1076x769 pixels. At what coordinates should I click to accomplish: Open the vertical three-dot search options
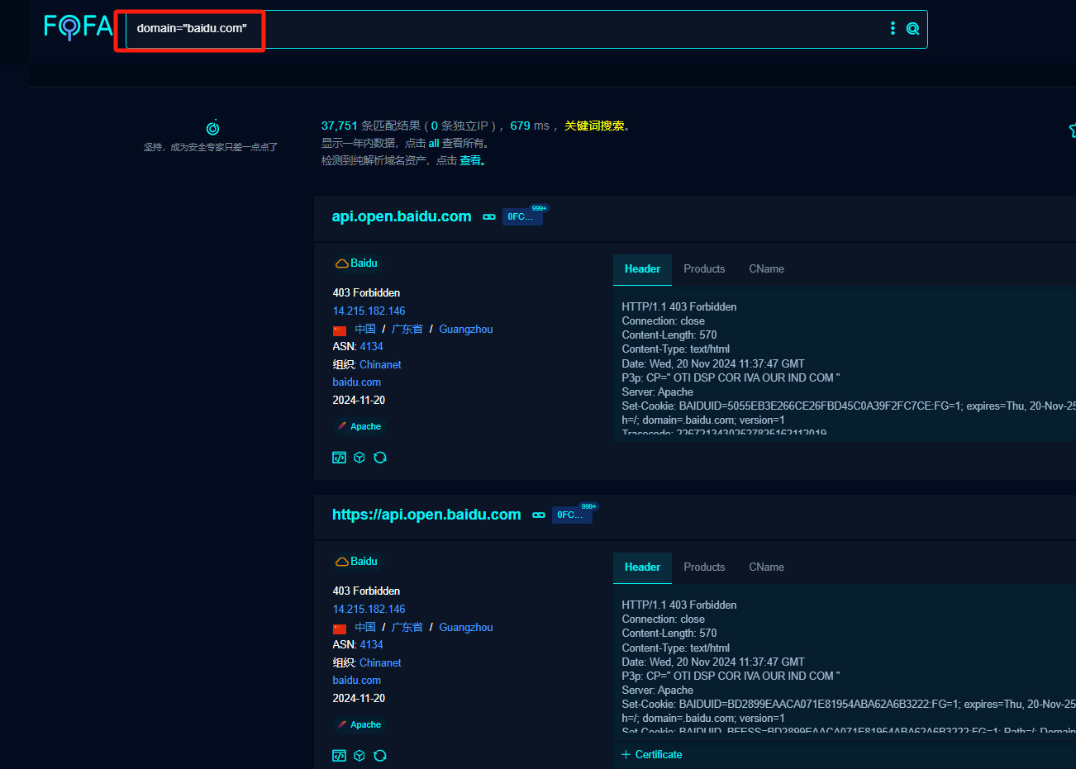pos(893,28)
